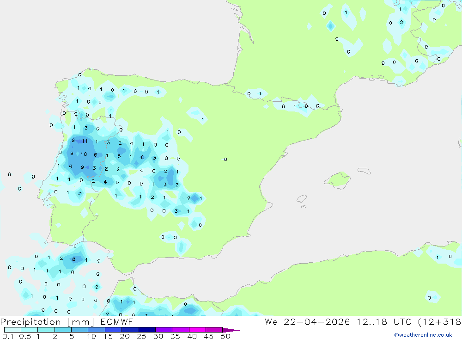This screenshot has width=462, height=339.
Task: Pick the 5–10 mm legend color swatch
Action: point(79,330)
